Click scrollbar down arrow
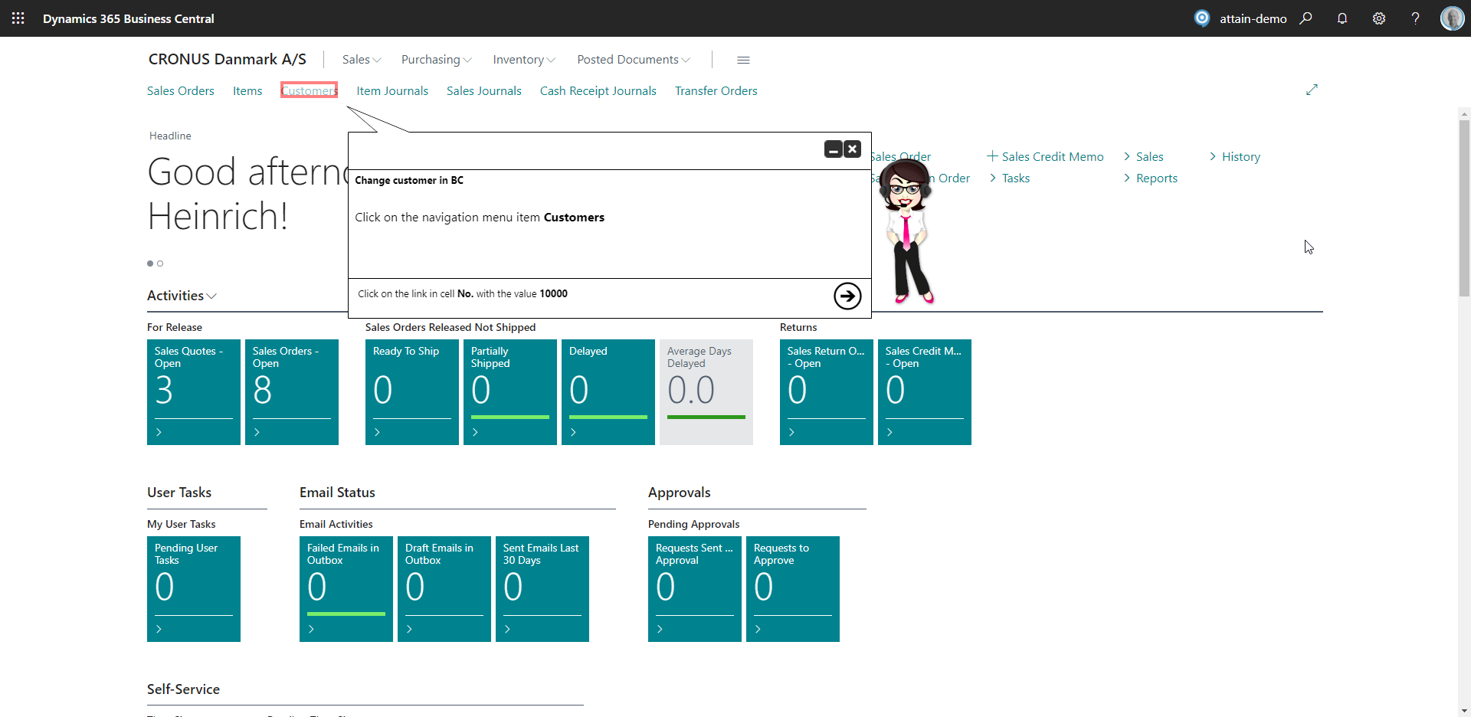Image resolution: width=1471 pixels, height=717 pixels. [x=1464, y=711]
